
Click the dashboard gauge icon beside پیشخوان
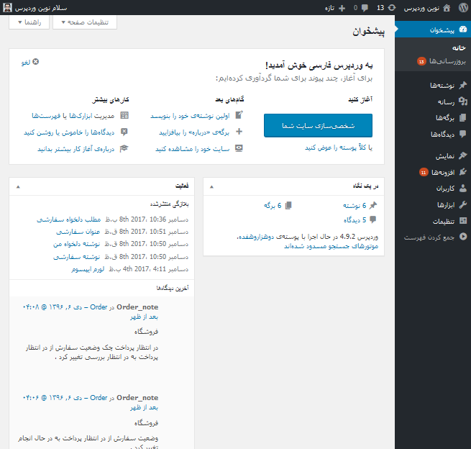pos(463,30)
